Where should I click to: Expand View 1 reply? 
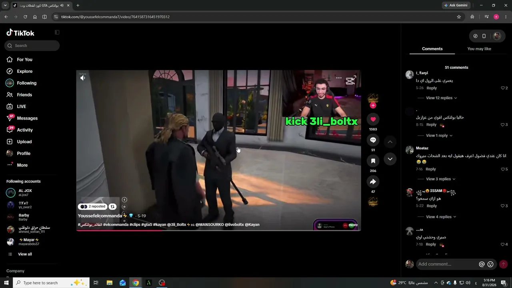point(439,136)
